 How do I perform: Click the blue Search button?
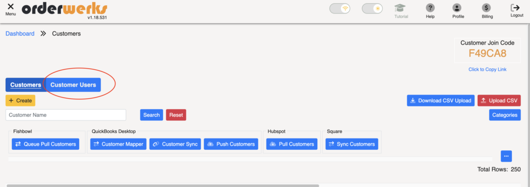coord(152,115)
